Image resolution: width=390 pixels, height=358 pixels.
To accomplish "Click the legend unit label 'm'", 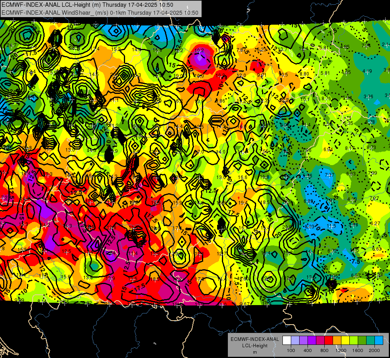I will tap(255, 352).
